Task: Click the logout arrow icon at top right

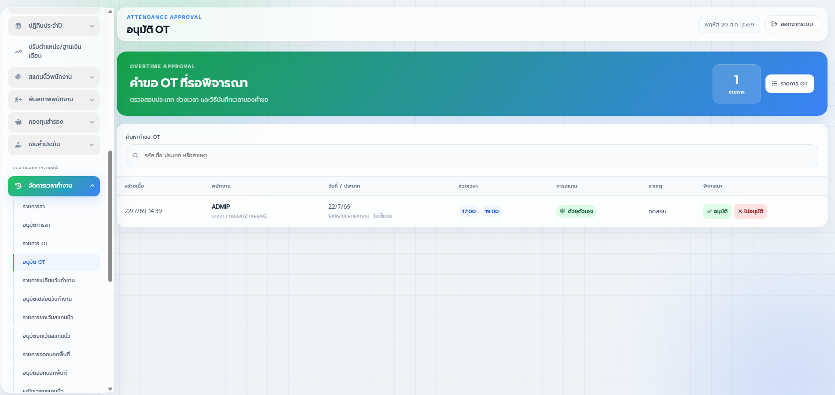Action: tap(774, 24)
